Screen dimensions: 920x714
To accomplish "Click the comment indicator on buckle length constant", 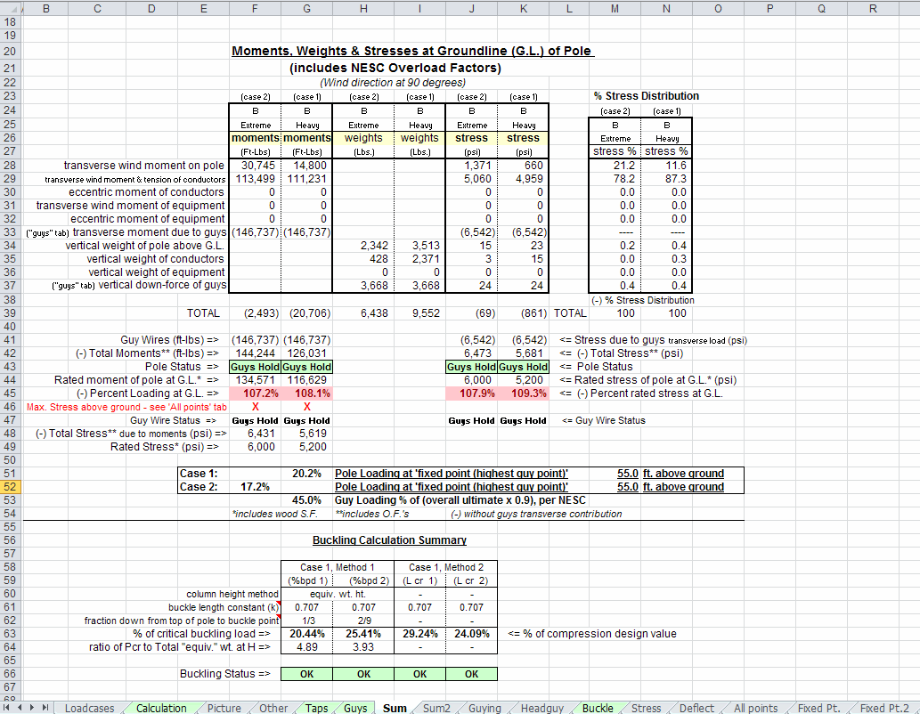I will pos(279,604).
